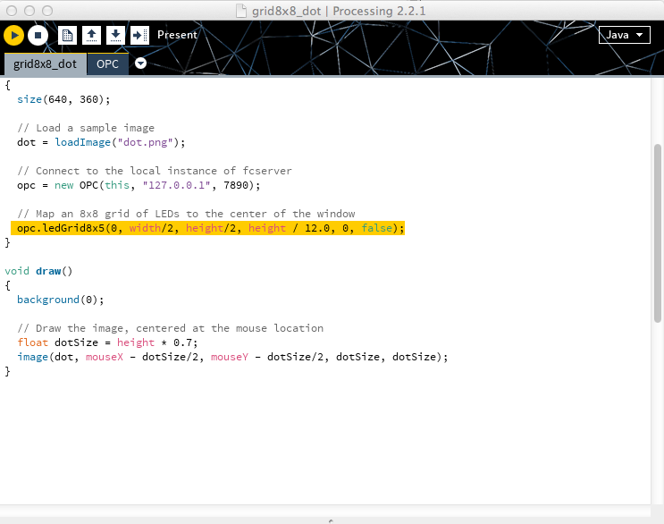
Task: Run the sketch with the Play button
Action: (x=14, y=35)
